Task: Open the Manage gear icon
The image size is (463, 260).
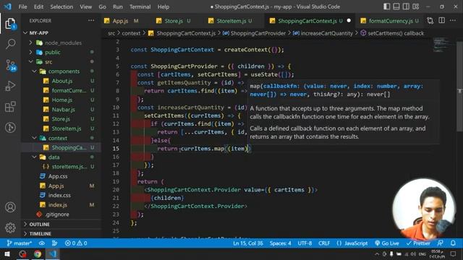Action: coord(10,227)
